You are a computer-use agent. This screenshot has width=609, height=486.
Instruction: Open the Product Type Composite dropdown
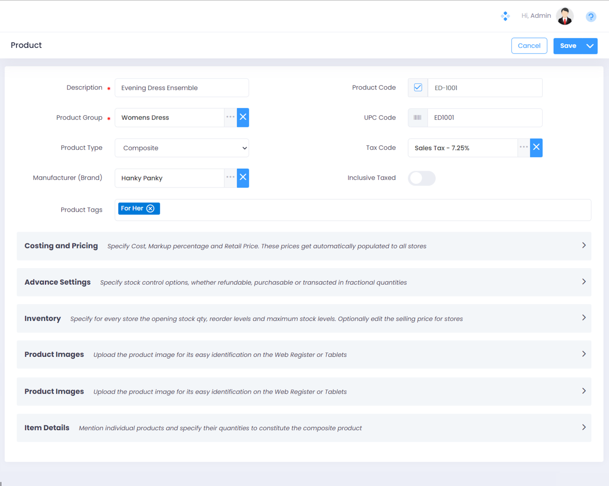(x=182, y=148)
